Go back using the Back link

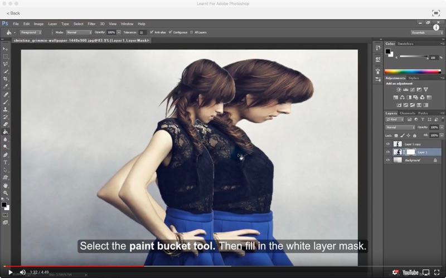tap(13, 13)
